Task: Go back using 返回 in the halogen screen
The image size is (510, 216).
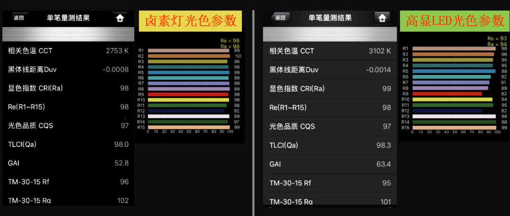Action: 19,18
